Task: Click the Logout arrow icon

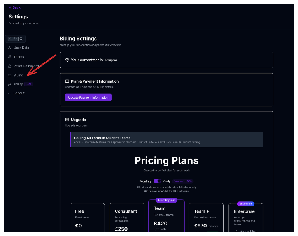Action: click(9, 93)
